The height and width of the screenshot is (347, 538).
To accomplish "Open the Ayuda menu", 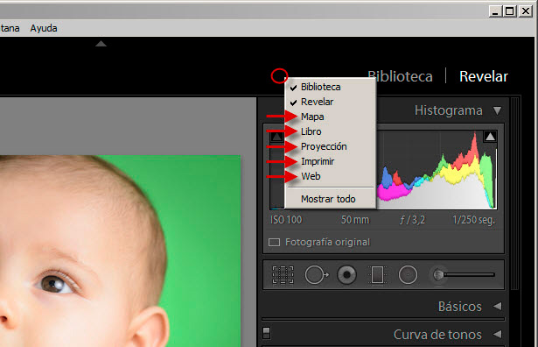I will (44, 28).
